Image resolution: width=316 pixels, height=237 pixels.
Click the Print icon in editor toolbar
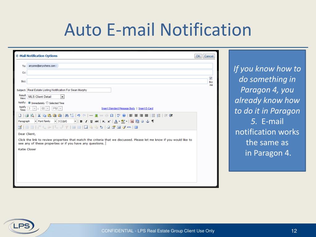point(27,115)
